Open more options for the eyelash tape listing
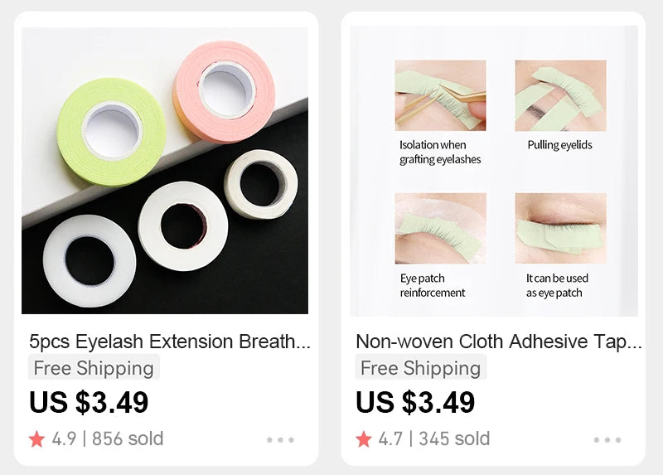663x475 pixels. click(280, 440)
